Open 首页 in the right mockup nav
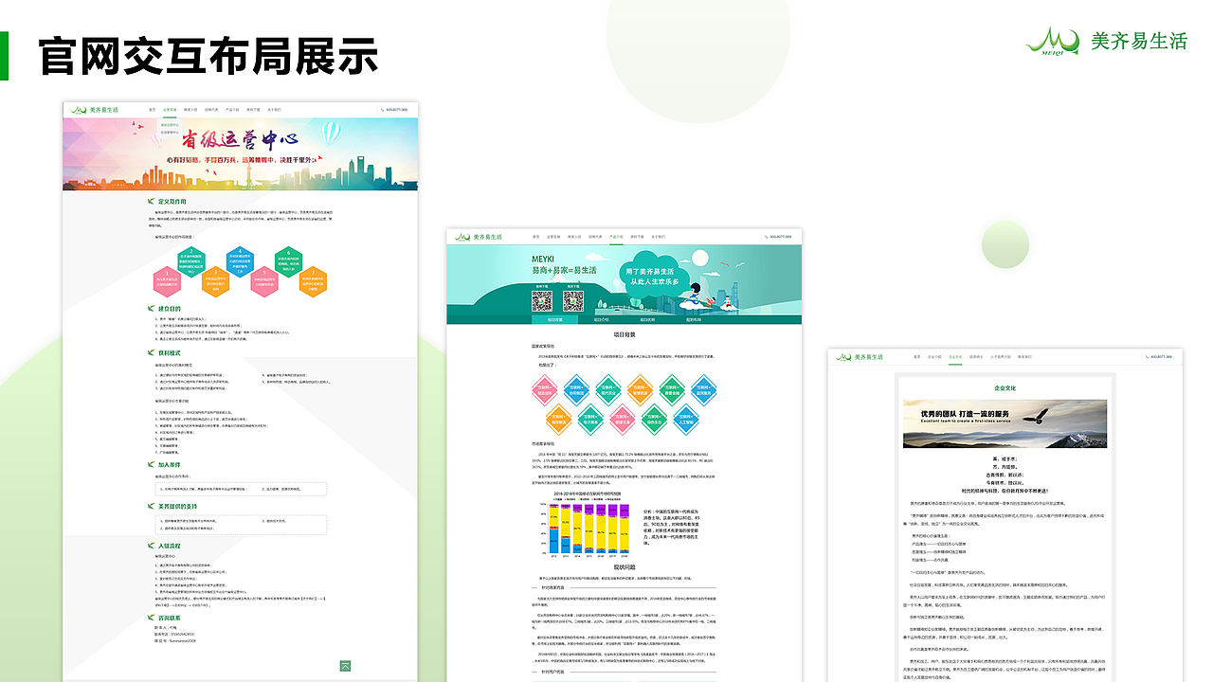Screen dimensions: 1213x682 click(917, 357)
